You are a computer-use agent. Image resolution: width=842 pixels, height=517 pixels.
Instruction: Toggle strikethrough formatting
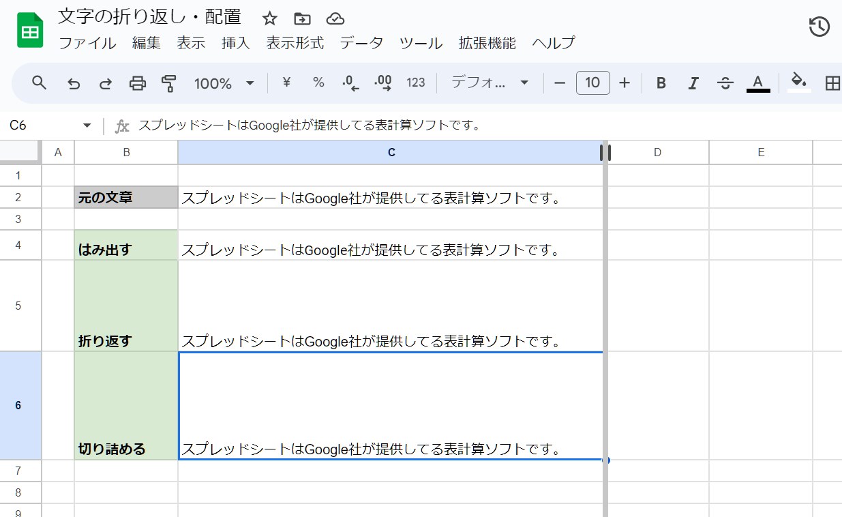point(725,83)
